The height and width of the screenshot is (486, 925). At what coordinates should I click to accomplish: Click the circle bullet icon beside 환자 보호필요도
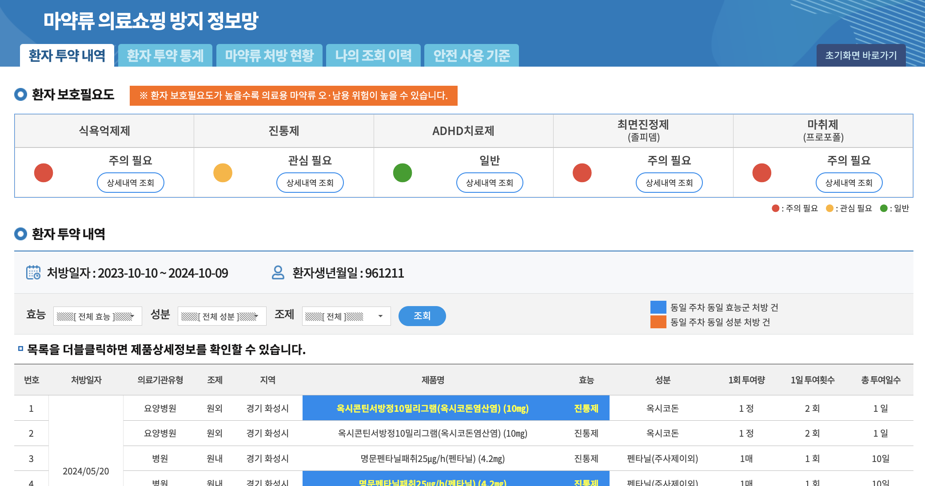[21, 94]
